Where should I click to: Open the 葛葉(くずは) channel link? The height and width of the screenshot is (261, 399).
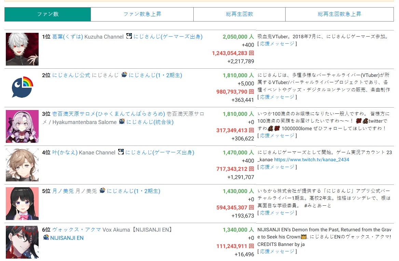point(68,37)
